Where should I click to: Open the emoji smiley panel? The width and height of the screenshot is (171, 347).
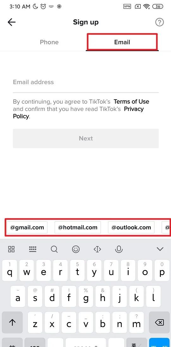pos(76,249)
